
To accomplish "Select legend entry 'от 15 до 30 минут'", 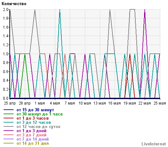I will click(35, 110).
